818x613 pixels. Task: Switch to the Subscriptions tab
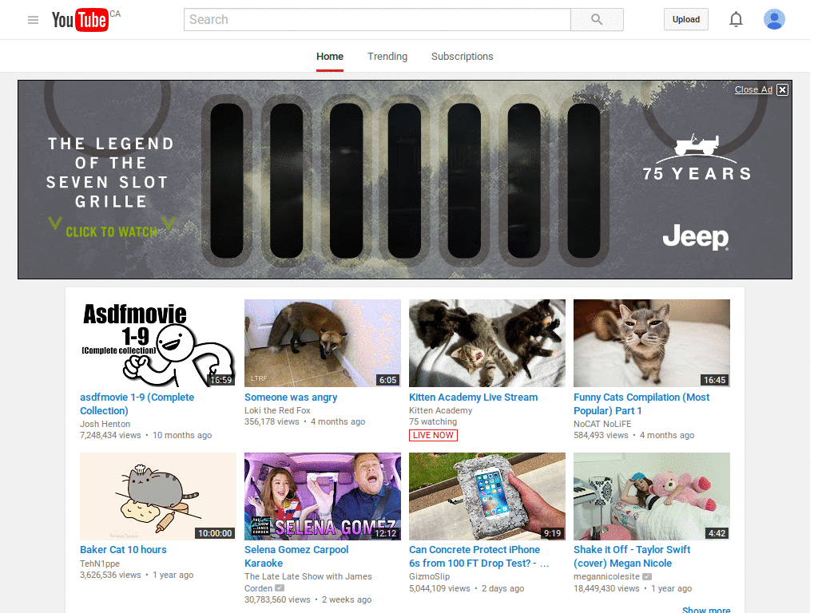click(463, 57)
